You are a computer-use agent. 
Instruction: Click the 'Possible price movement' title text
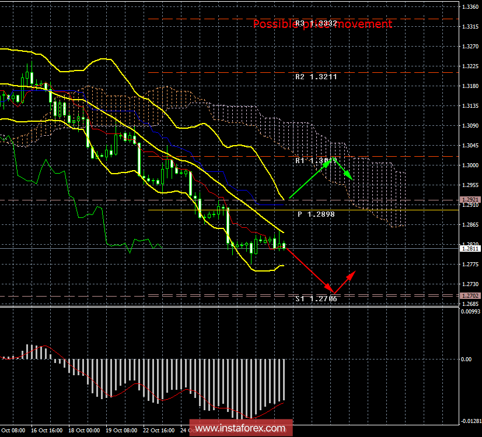pos(323,24)
